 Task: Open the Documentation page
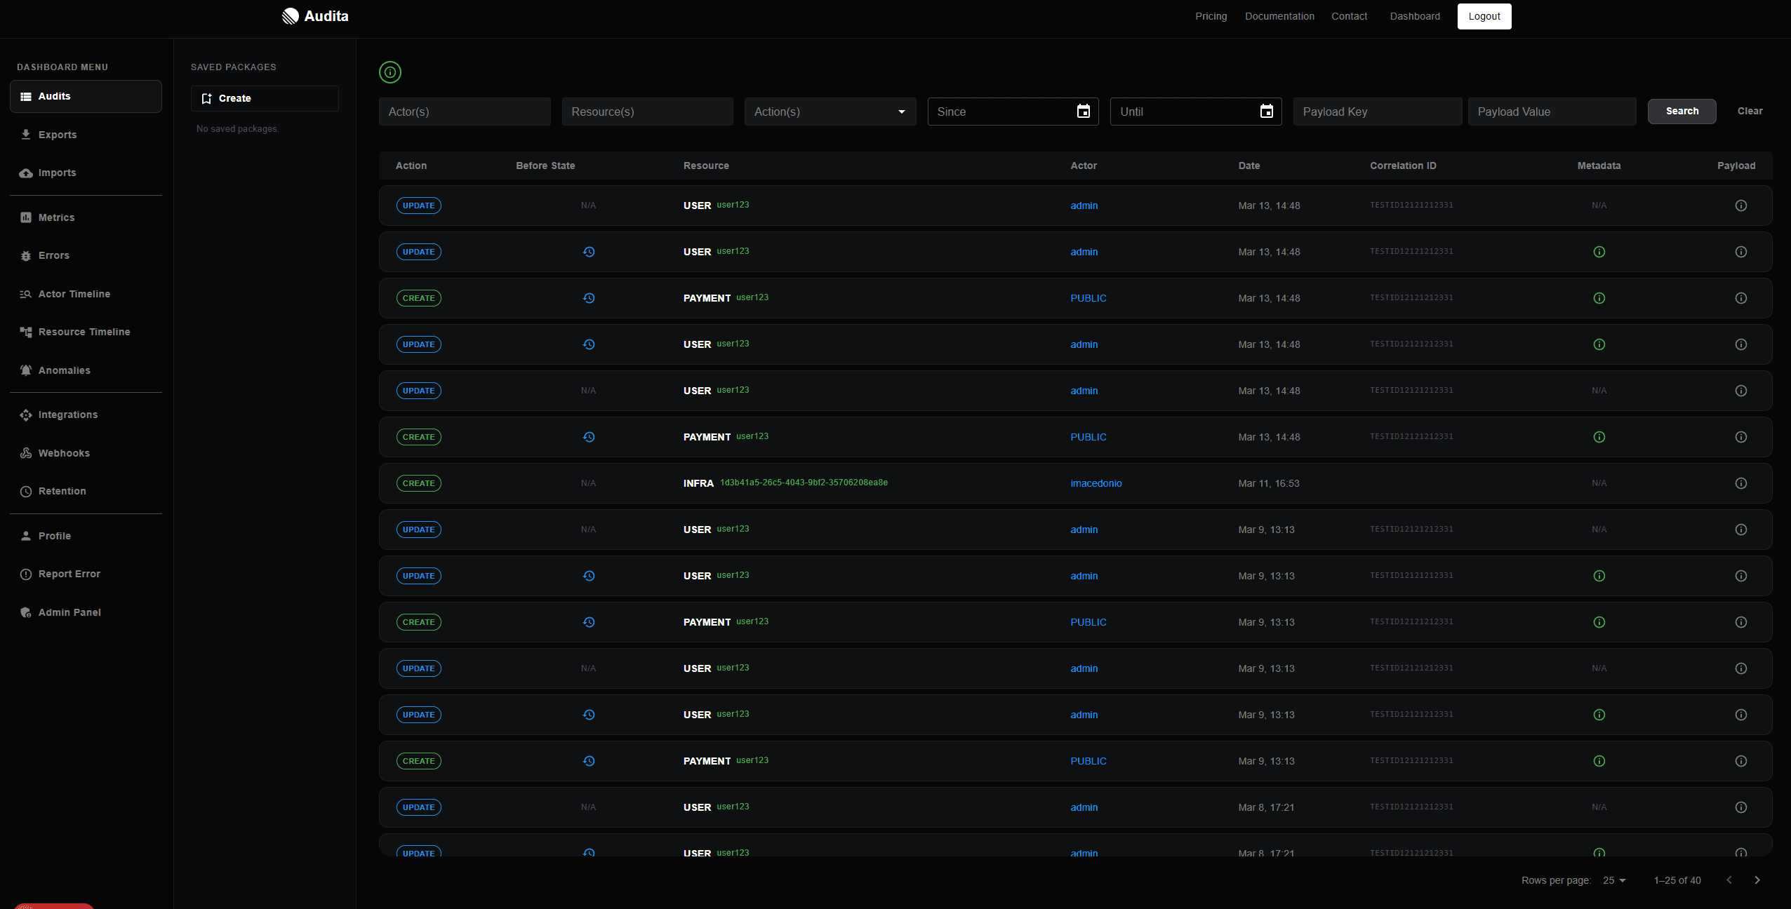1279,16
